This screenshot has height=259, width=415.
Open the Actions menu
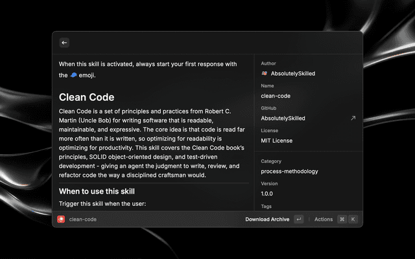(x=324, y=220)
